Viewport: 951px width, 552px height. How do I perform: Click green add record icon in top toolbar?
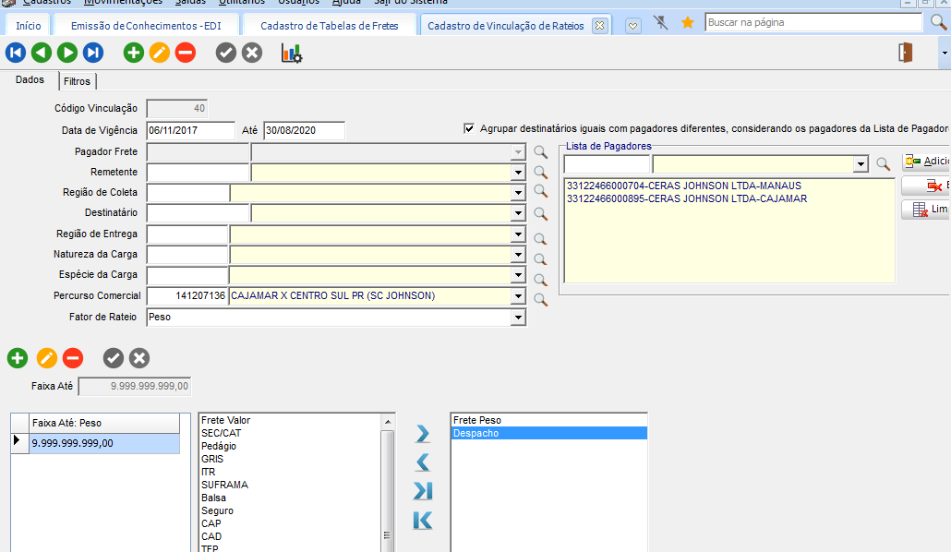(x=134, y=54)
